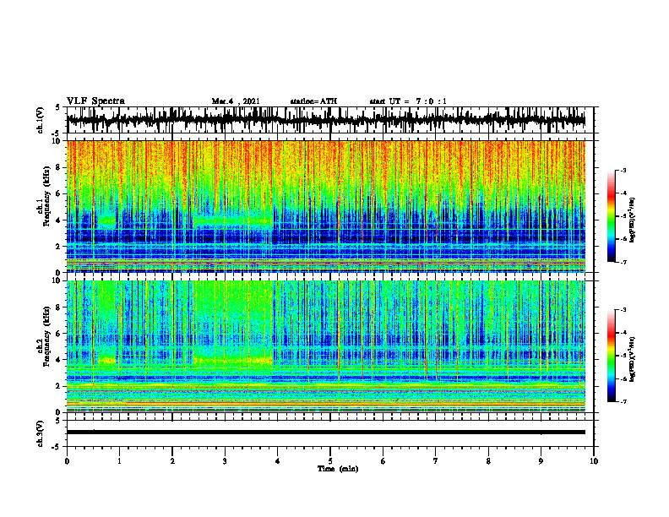The image size is (669, 517).
Task: Click the "-3" label on ch.1 color bar
Action: 623,170
